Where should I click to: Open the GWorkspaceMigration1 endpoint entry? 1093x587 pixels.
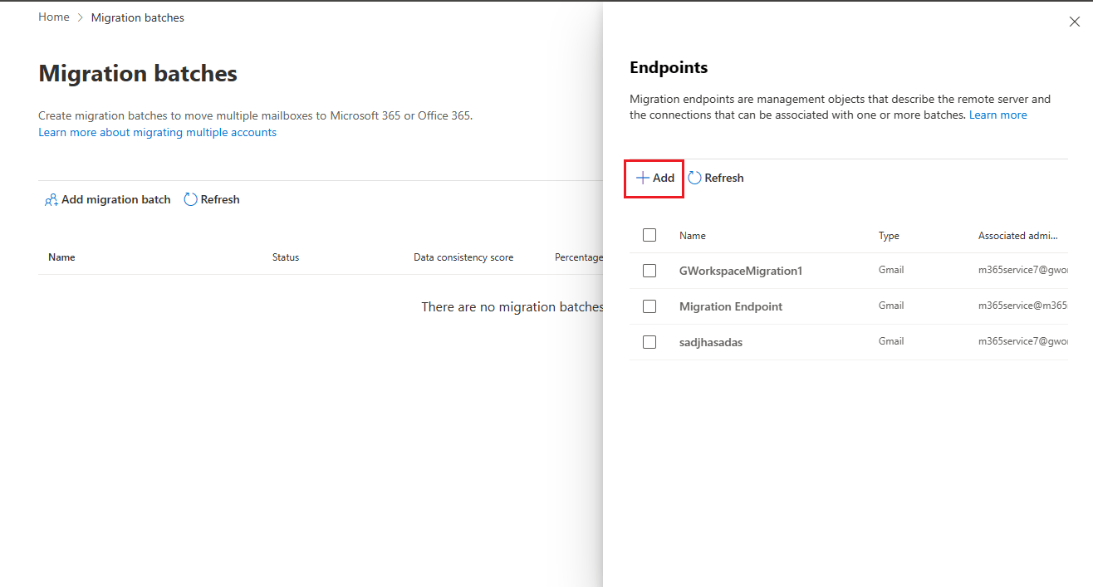click(740, 270)
